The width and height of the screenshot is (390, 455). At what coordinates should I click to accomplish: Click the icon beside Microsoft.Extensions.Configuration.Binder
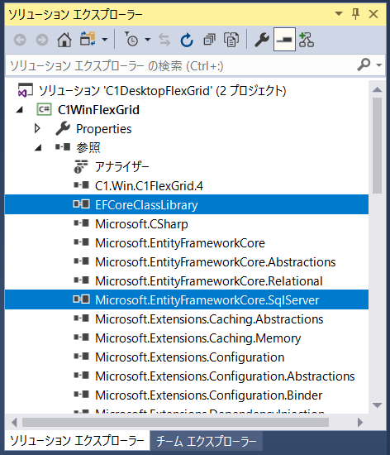coord(82,394)
